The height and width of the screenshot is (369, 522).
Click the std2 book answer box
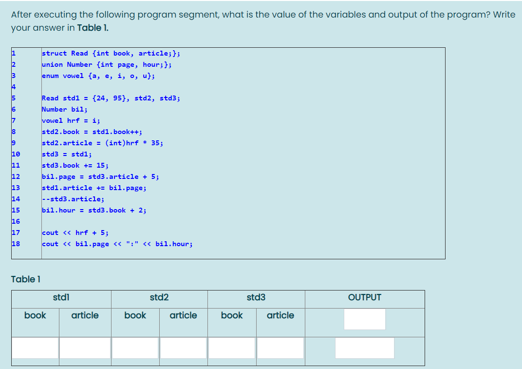[135, 348]
